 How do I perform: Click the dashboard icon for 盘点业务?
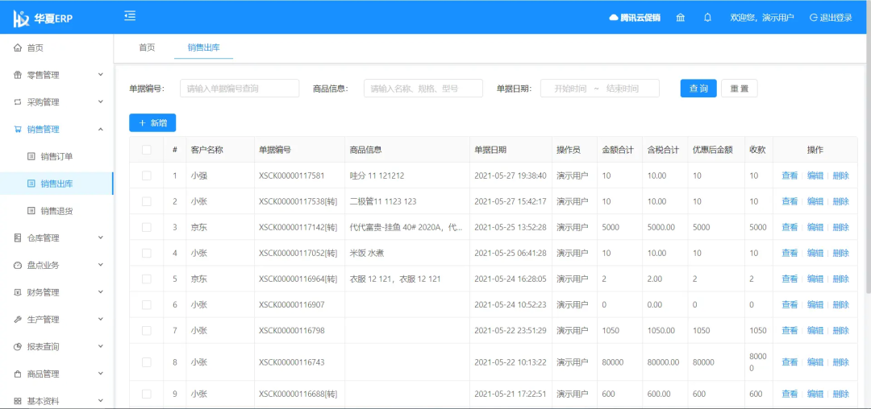click(17, 266)
